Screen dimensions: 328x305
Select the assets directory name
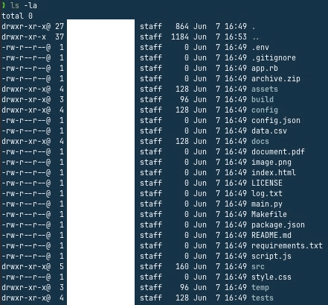pos(265,89)
